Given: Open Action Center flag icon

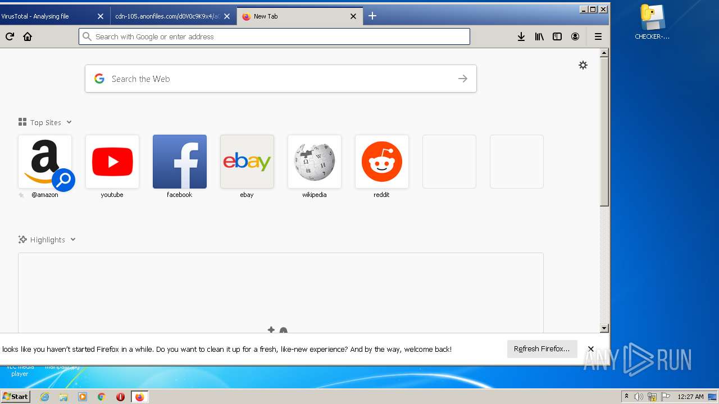Looking at the screenshot, I should 666,397.
